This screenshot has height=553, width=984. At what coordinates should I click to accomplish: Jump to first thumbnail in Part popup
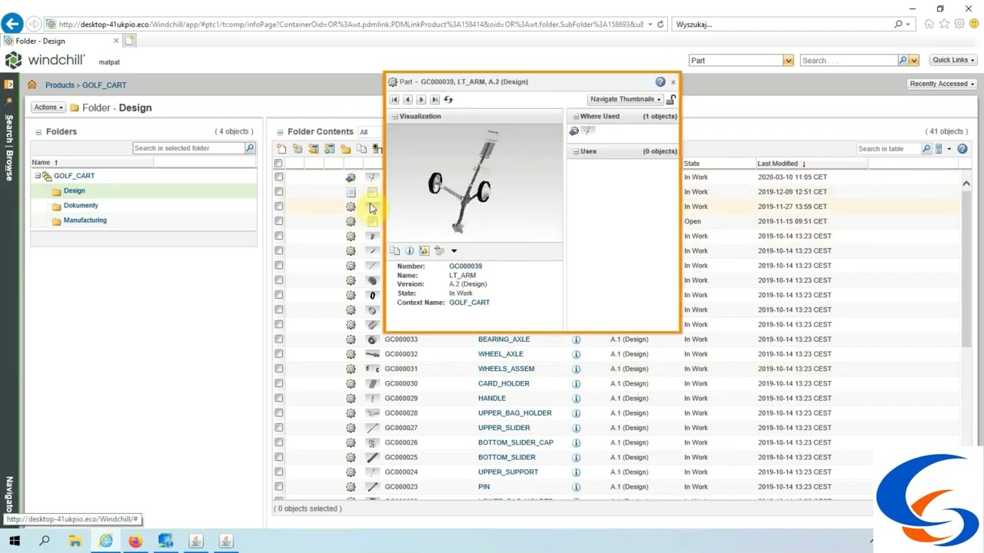(x=394, y=99)
